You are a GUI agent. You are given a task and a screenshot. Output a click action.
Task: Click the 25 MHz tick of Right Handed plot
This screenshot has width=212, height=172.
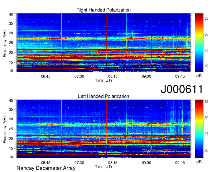coord(11,43)
